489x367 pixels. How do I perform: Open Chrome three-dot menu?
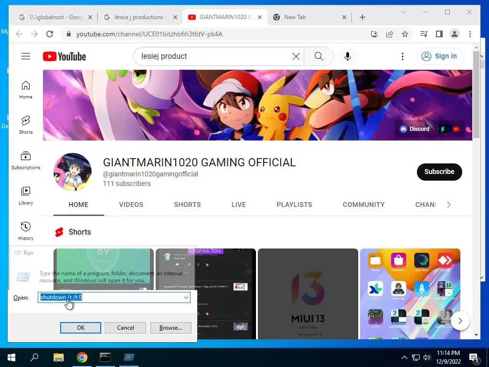coord(470,34)
